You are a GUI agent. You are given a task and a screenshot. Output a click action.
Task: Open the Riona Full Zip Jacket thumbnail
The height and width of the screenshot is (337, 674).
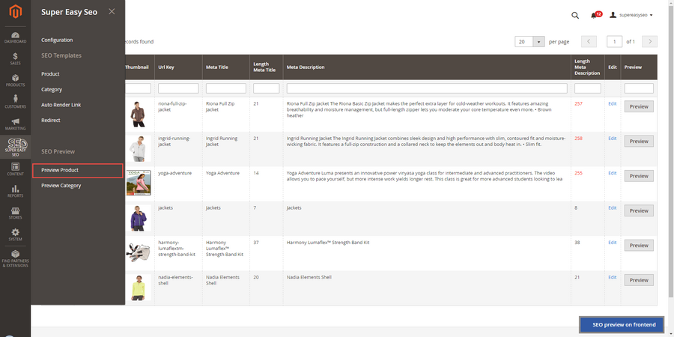tap(138, 114)
